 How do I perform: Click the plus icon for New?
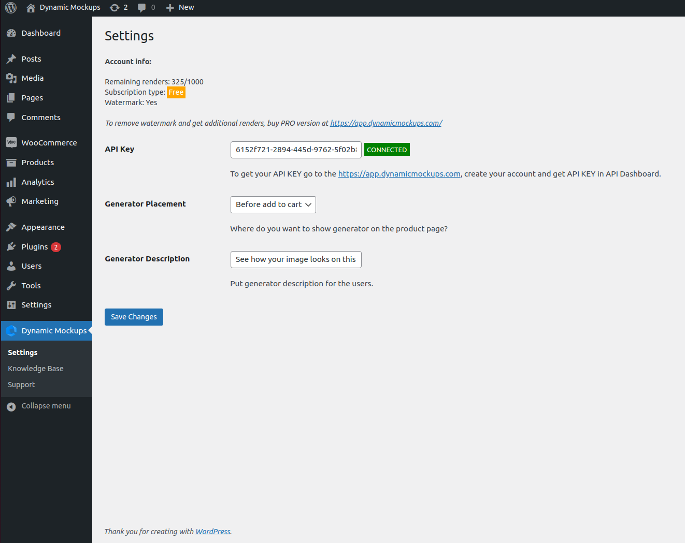(x=170, y=8)
